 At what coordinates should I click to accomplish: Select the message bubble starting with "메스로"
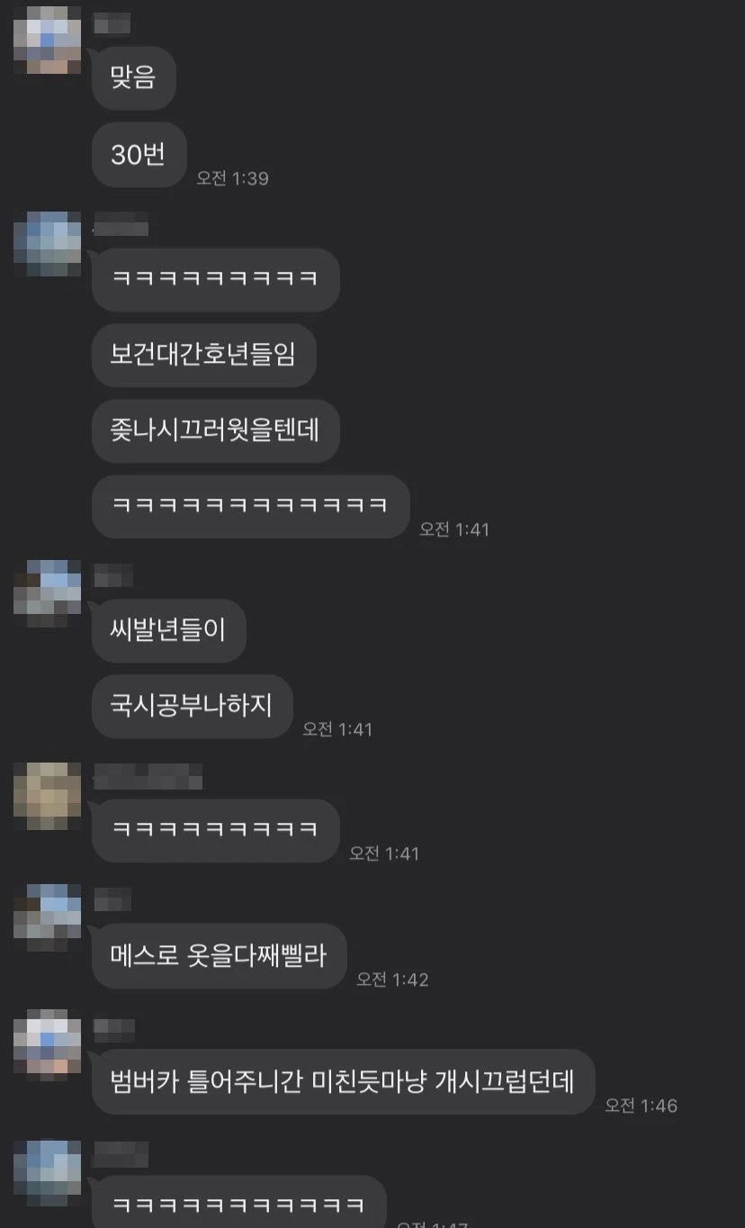pos(219,955)
